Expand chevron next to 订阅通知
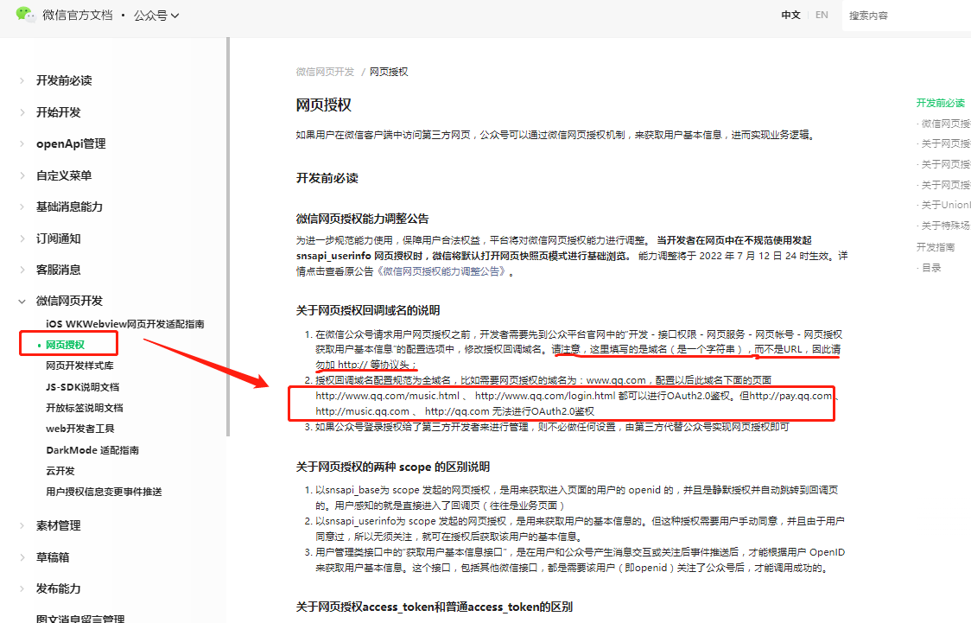The image size is (971, 623). pyautogui.click(x=22, y=238)
